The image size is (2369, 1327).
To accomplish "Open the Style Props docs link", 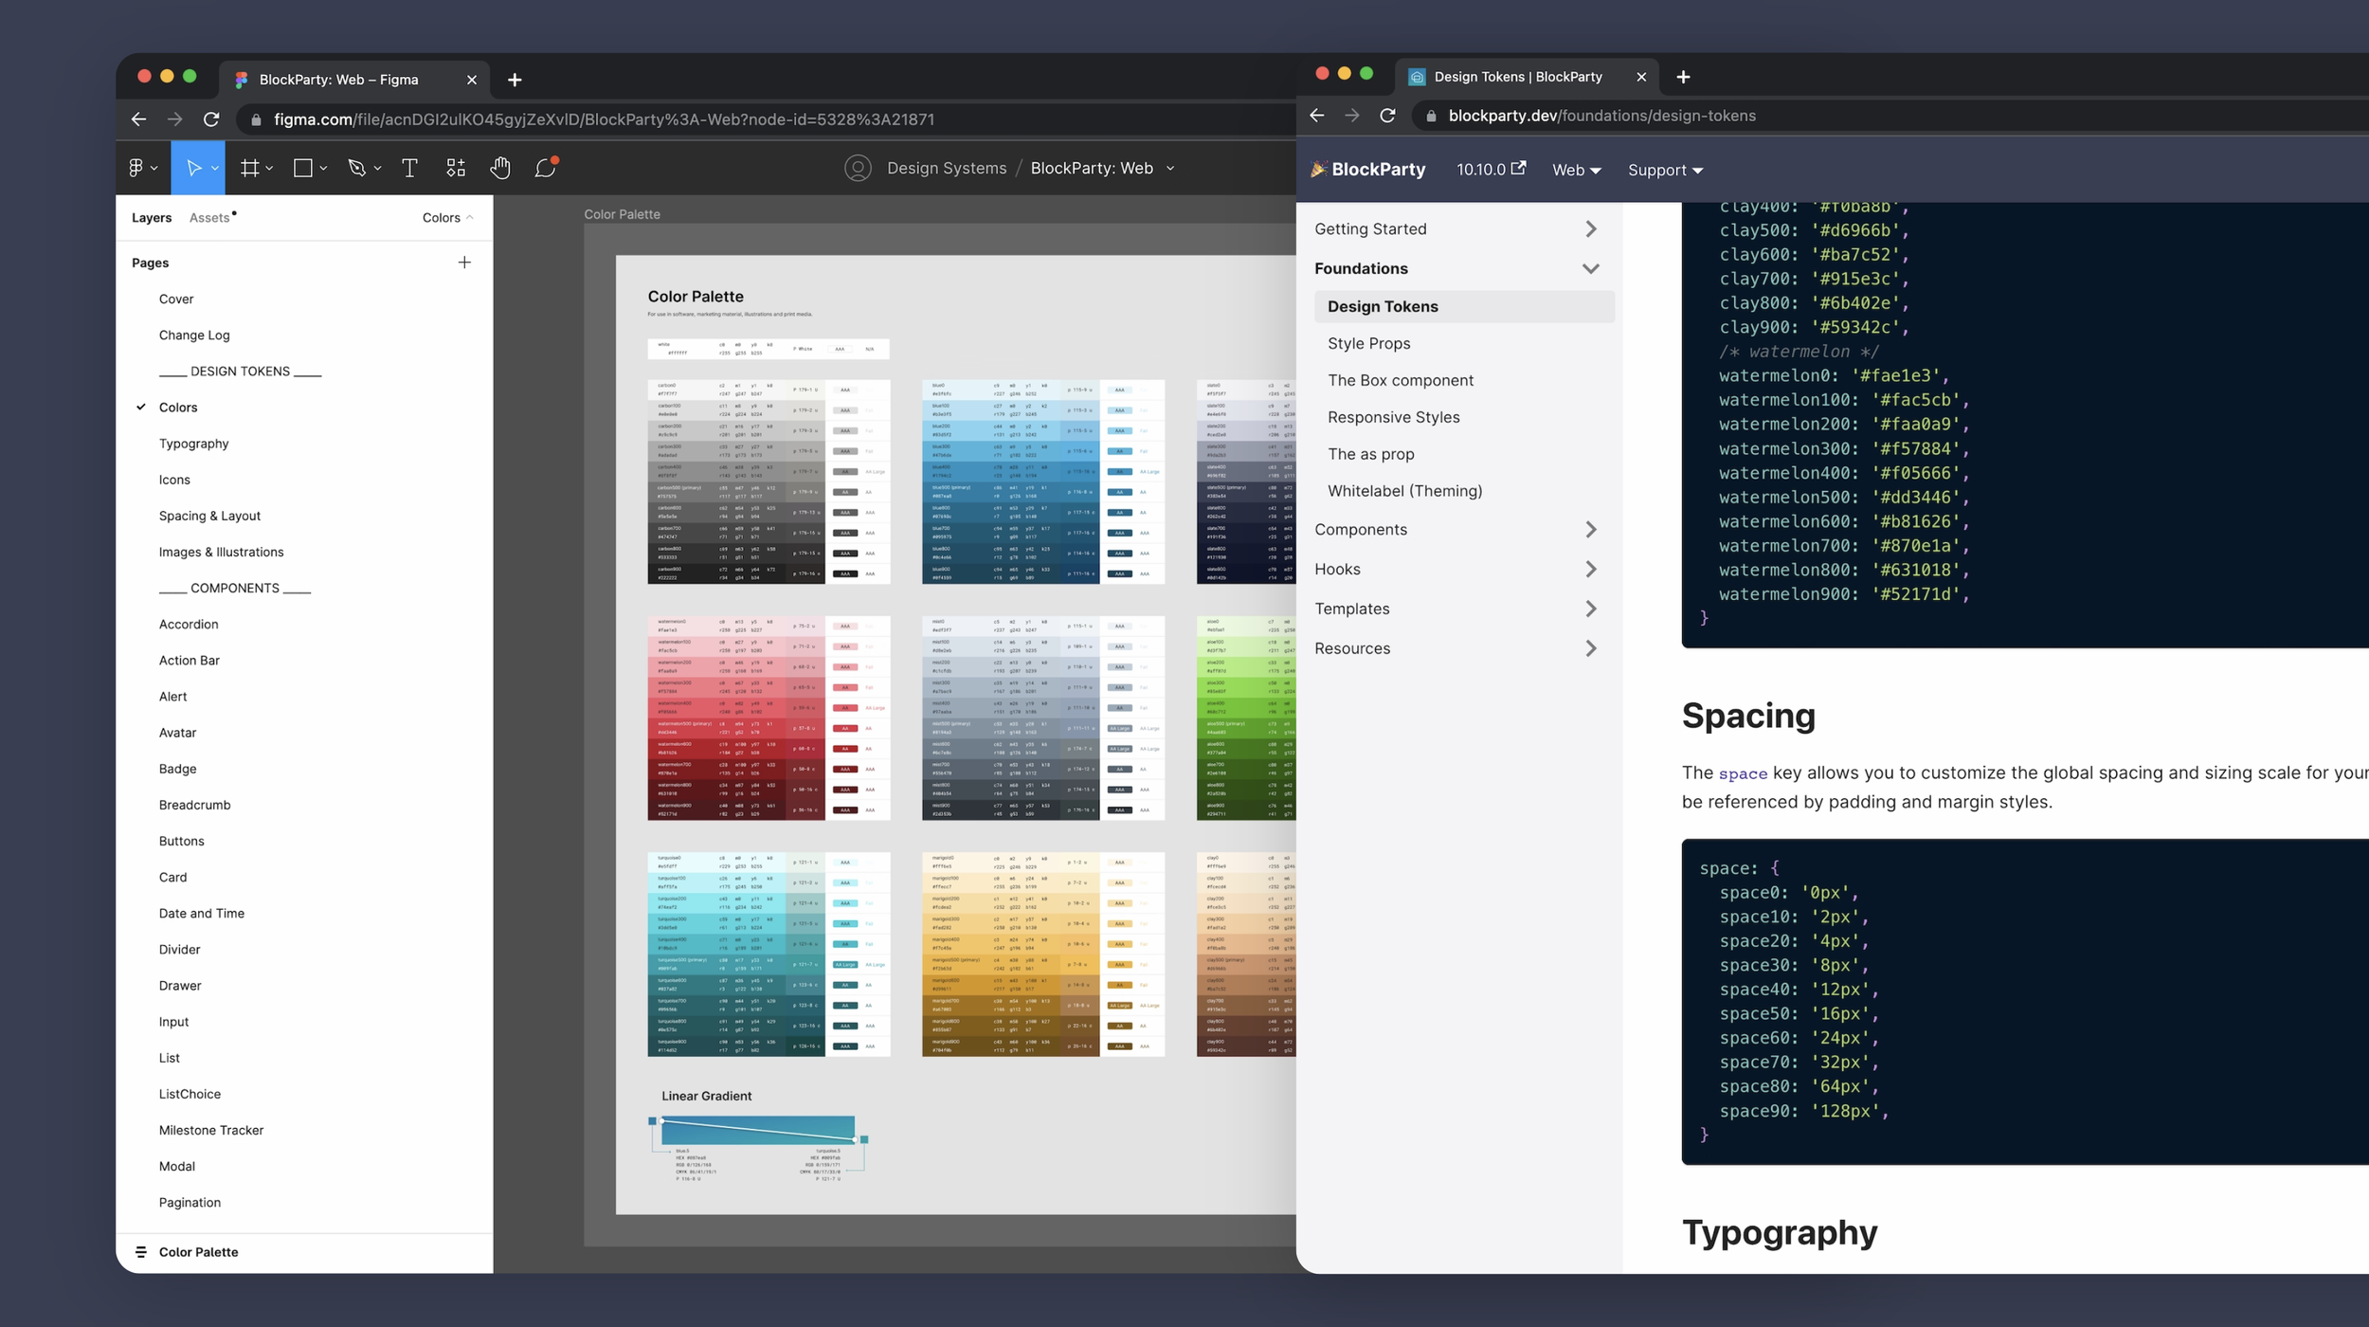I will point(1368,343).
